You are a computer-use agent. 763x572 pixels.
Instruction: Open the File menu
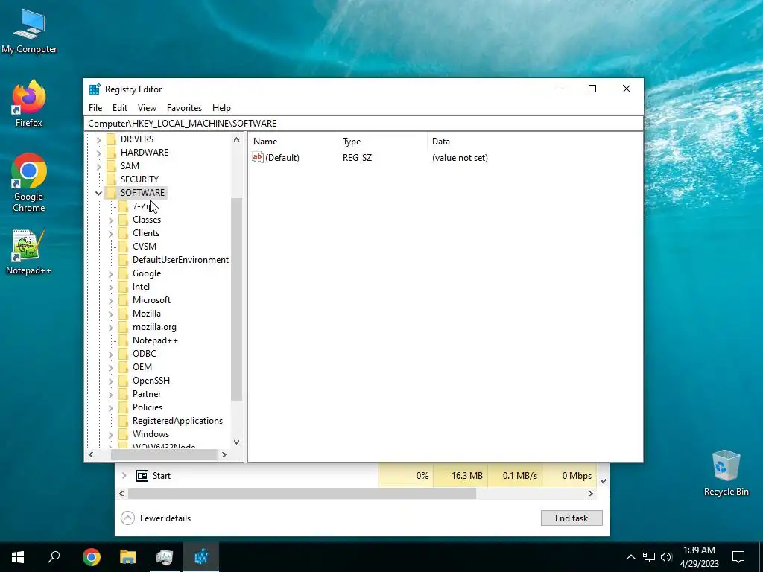pos(95,108)
